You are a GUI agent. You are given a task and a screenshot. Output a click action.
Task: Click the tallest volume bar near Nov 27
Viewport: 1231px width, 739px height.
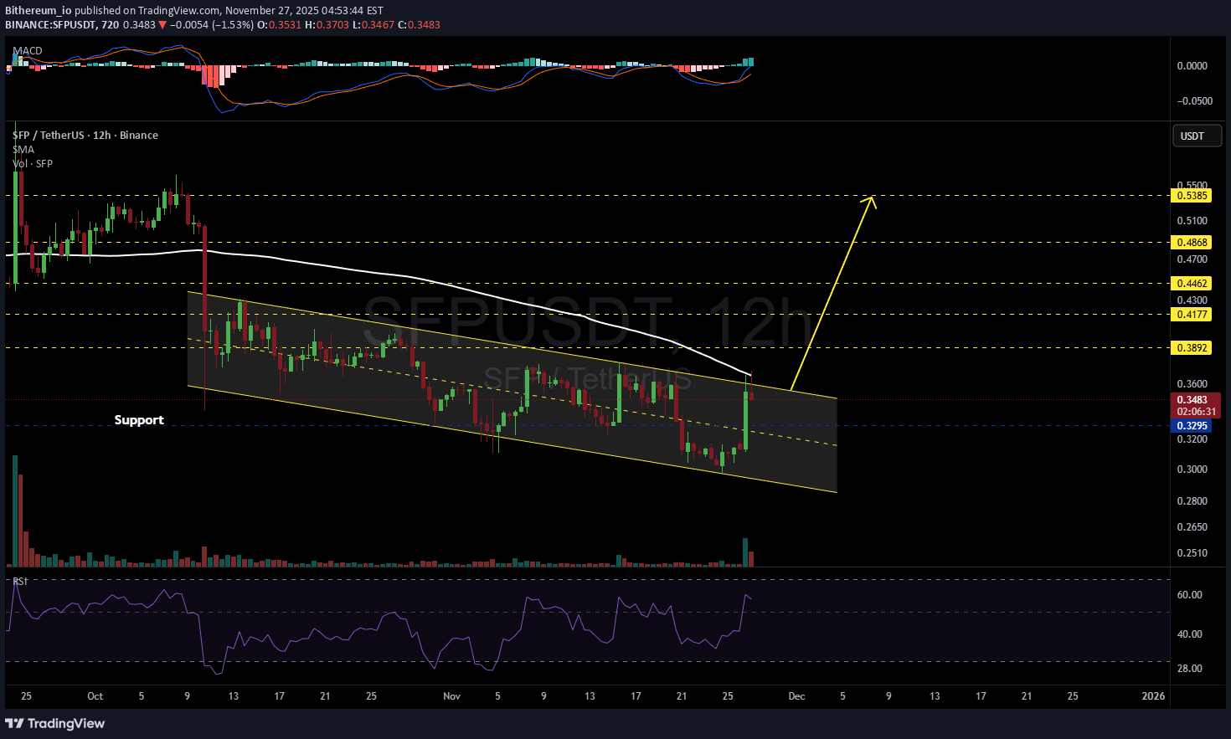744,552
